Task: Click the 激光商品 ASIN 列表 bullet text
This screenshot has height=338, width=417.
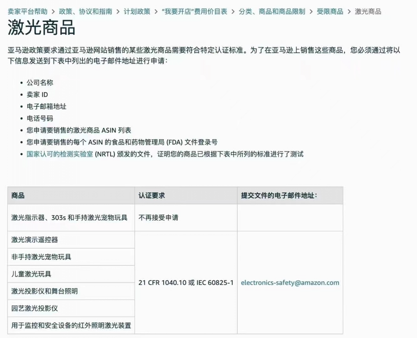Action: point(79,130)
